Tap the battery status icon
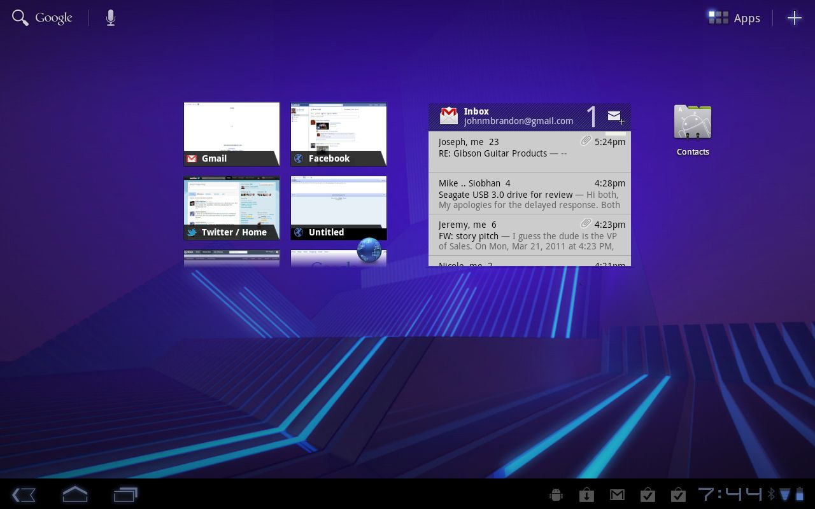The width and height of the screenshot is (815, 509). (800, 494)
